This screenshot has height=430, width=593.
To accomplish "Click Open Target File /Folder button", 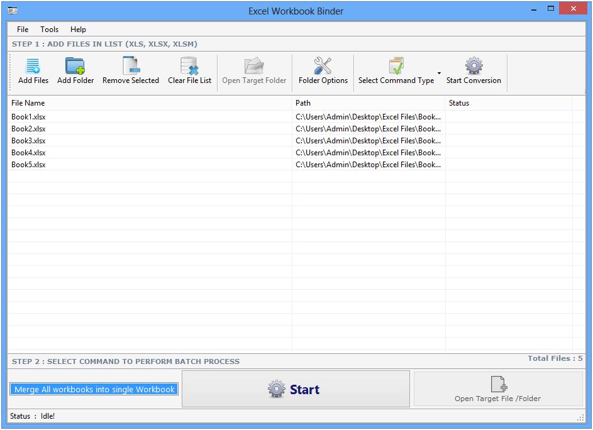I will (x=498, y=389).
